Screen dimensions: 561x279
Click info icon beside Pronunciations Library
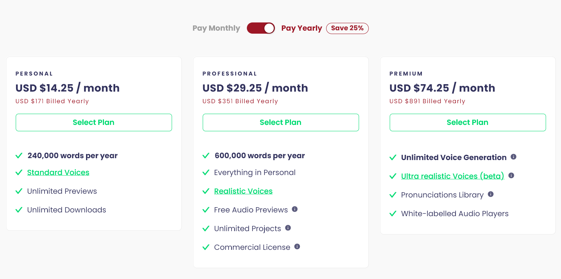[491, 194]
